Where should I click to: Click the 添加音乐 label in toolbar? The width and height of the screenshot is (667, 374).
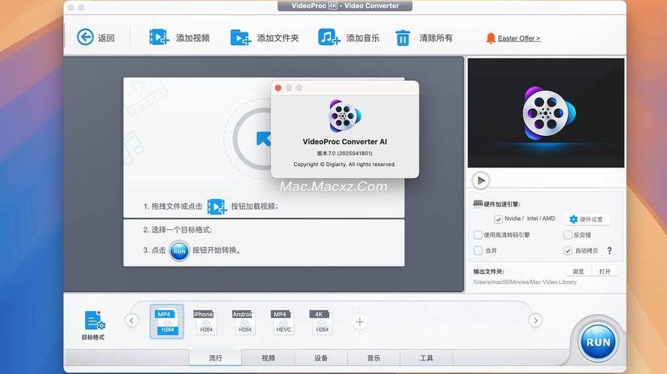362,38
